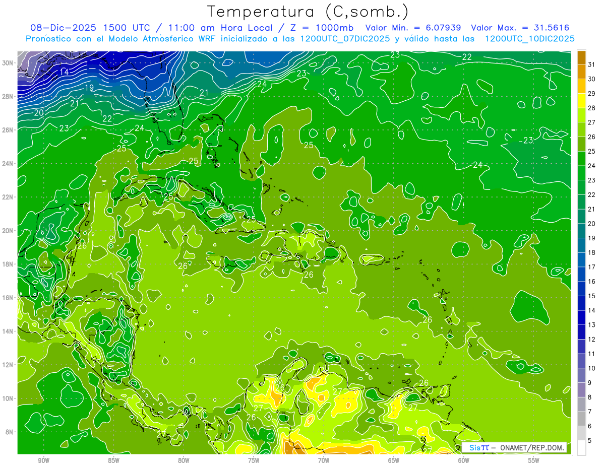Screen dimensions: 605x467
Task: Click the 'Temperatura (C,somb.)' chart title
Action: [x=308, y=12]
